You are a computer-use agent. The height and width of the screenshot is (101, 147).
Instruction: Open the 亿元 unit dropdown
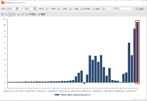[x=107, y=9]
